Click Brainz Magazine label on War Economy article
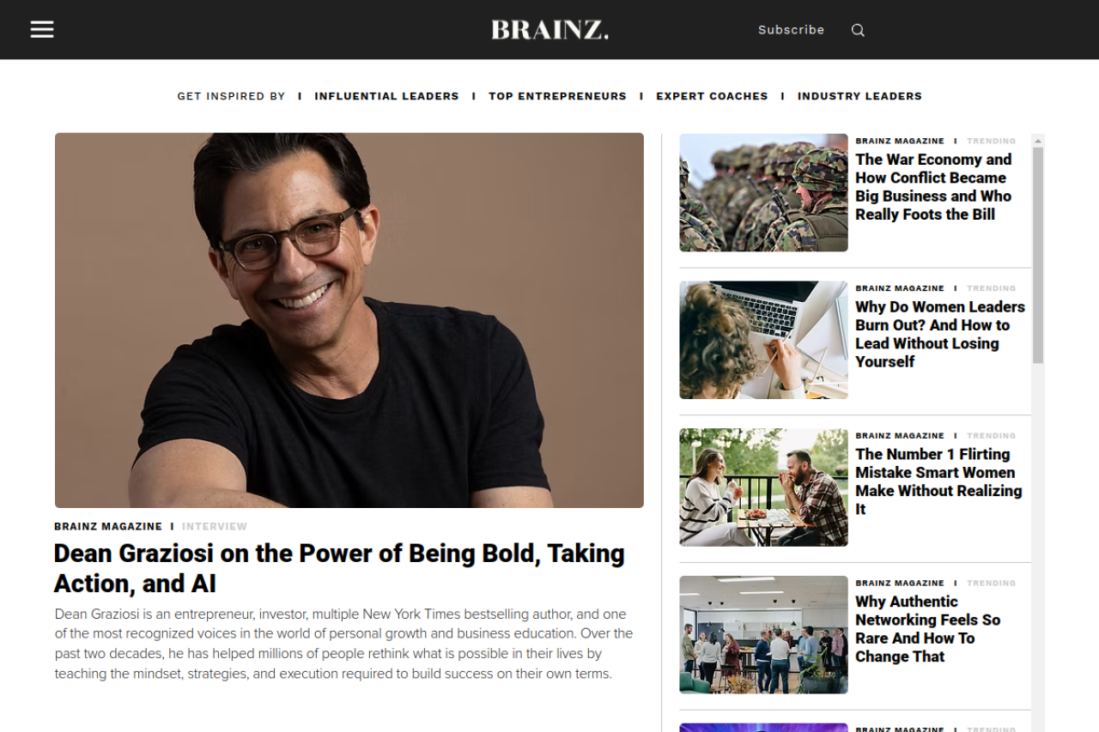 point(900,141)
